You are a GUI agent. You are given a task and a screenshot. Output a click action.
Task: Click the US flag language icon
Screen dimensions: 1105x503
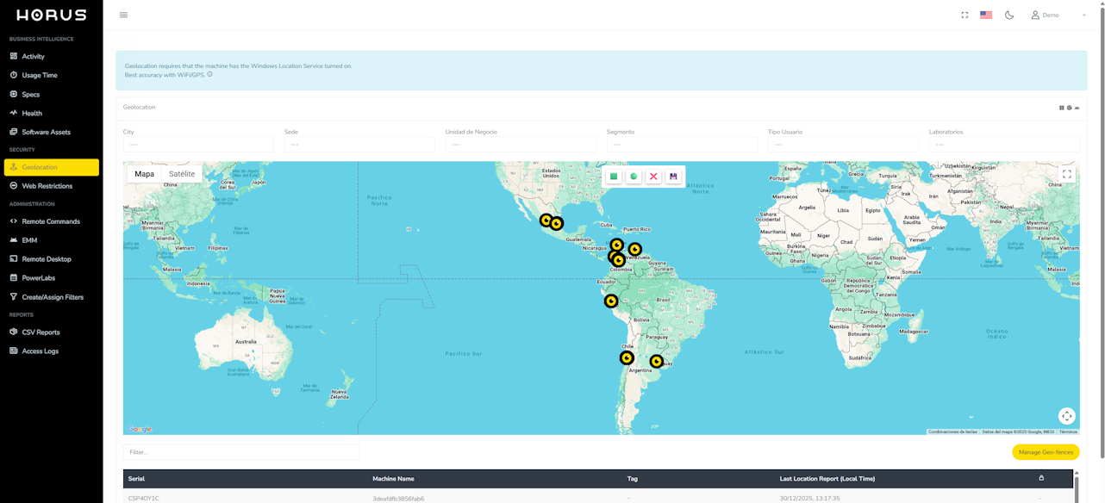pyautogui.click(x=986, y=15)
